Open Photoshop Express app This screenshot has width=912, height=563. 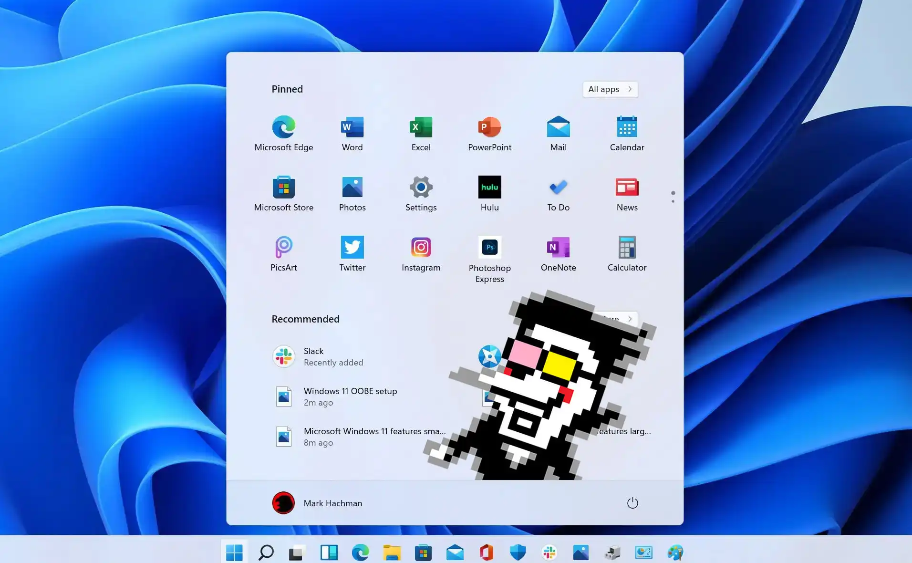click(x=489, y=258)
